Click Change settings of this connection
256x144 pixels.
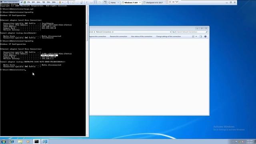coord(168,36)
